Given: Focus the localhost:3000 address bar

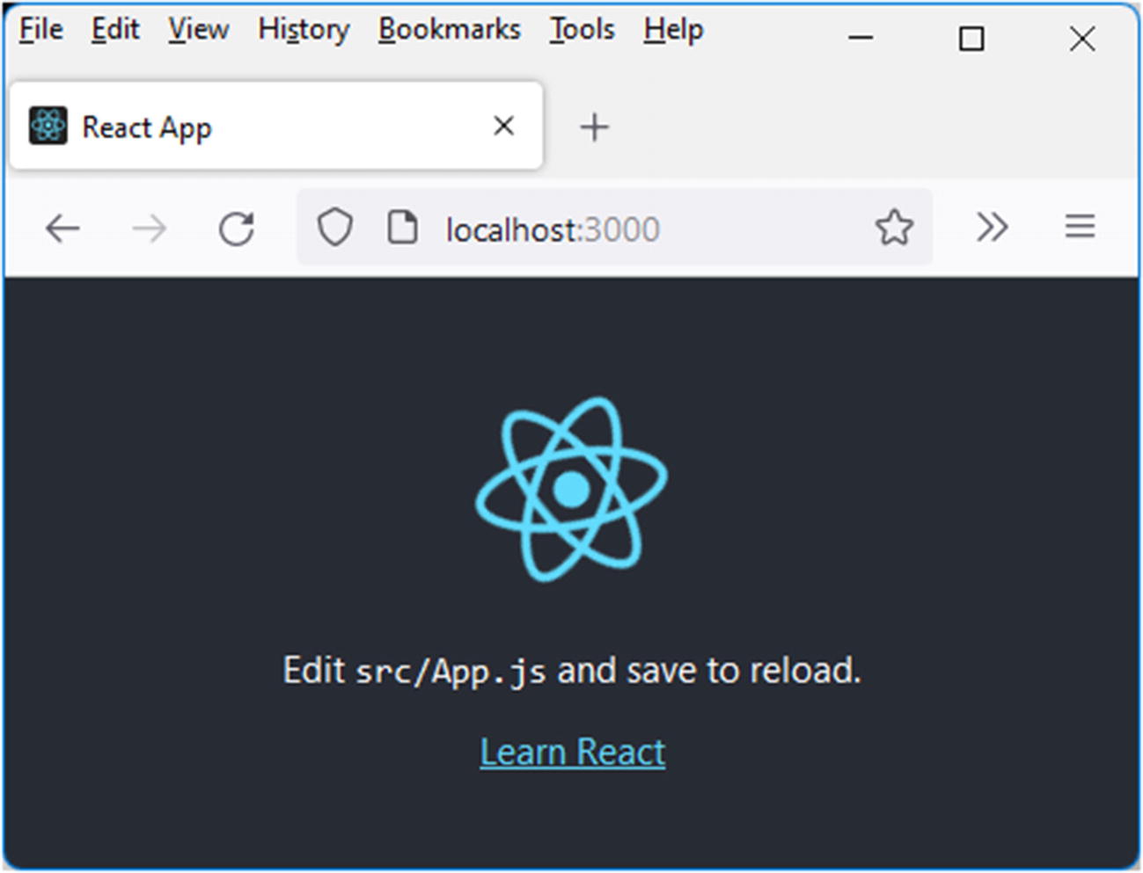Looking at the screenshot, I should coord(616,229).
